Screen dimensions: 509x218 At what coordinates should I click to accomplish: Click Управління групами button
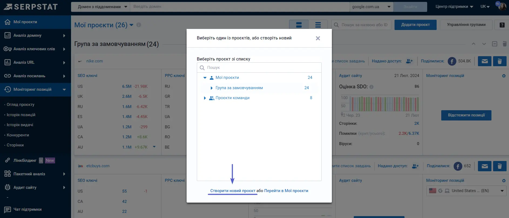pyautogui.click(x=466, y=25)
